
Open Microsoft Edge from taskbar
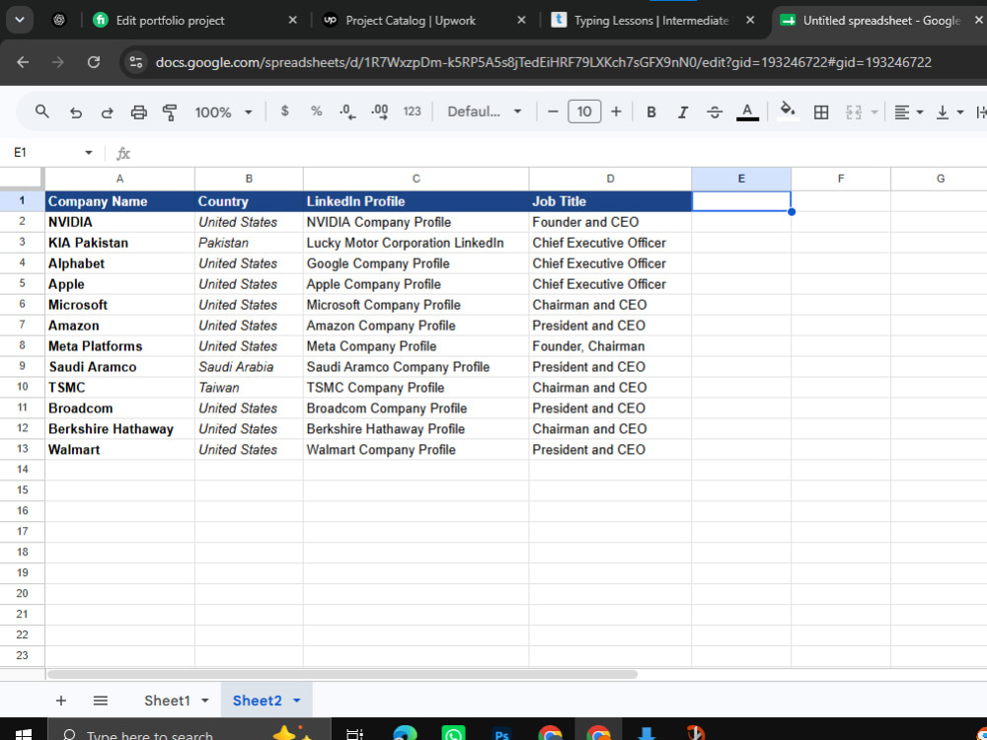point(405,734)
